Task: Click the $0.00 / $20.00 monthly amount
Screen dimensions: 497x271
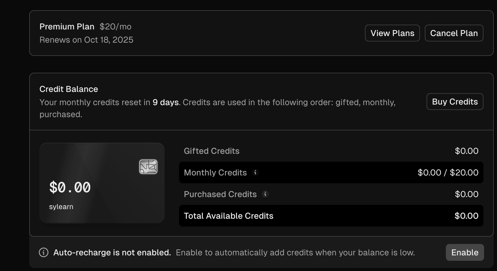Action: click(448, 172)
